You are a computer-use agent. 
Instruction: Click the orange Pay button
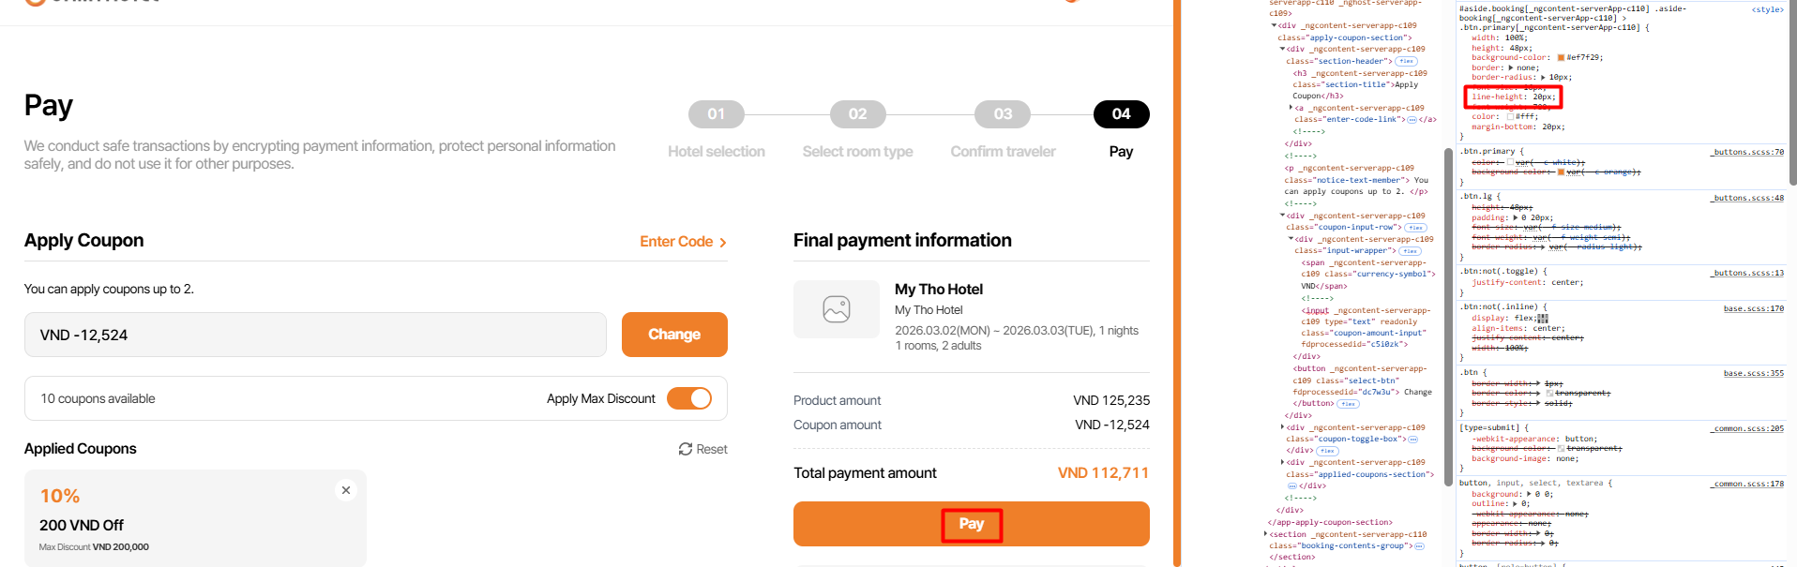(971, 524)
